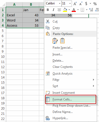This screenshot has height=122, width=99.
Task: Click the center align icon
Action: (x=59, y=10)
